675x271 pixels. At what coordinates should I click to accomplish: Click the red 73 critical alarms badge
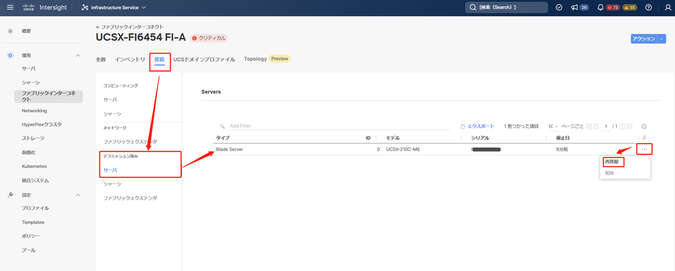pos(613,7)
